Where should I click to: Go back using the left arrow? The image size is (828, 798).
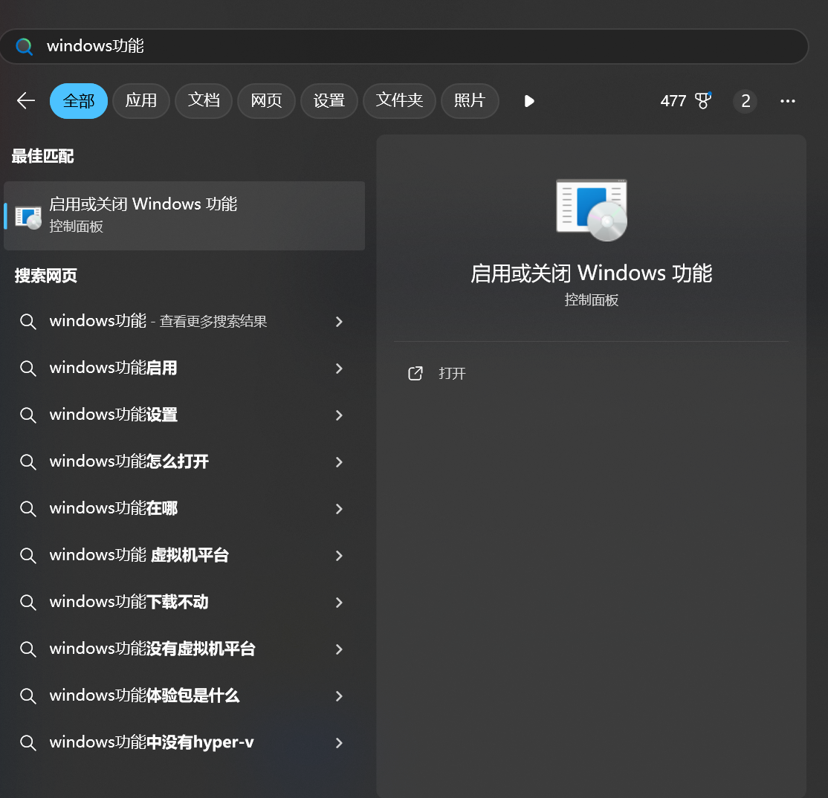[x=25, y=100]
